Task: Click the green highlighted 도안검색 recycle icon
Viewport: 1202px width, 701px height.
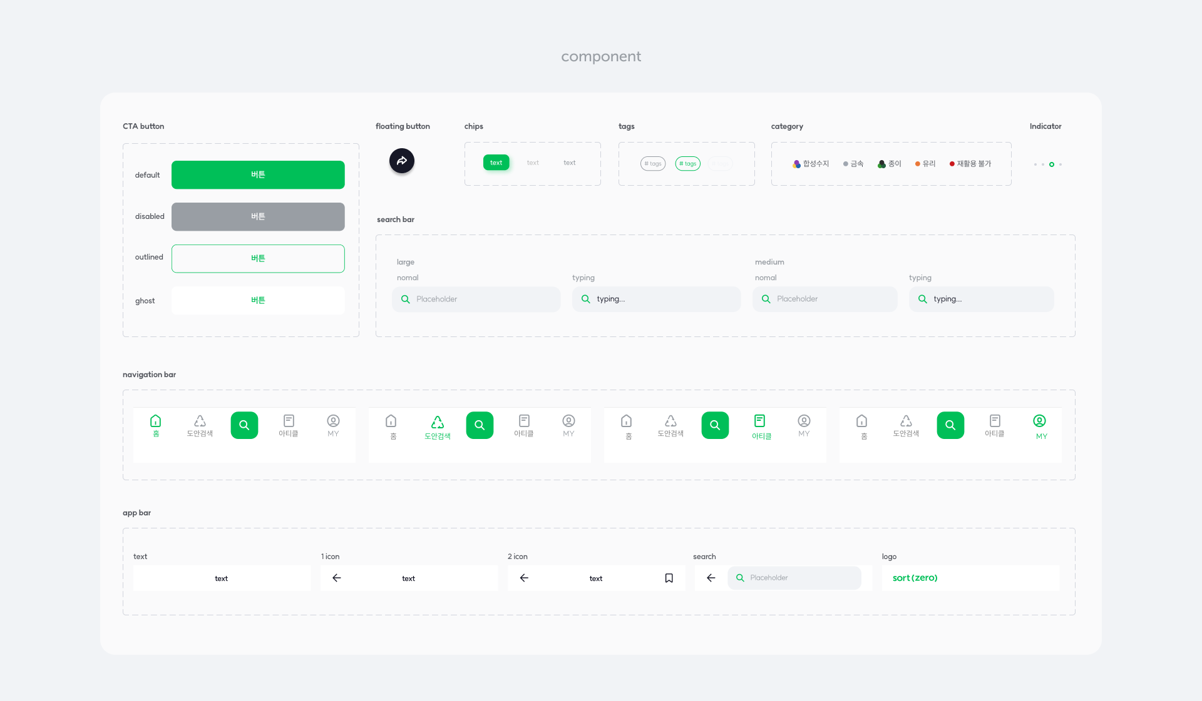Action: point(438,422)
